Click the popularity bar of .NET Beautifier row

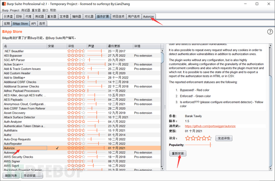[x=96, y=51]
